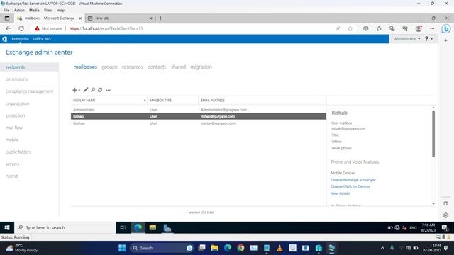454x255 pixels.
Task: Open the Edge split screen icon
Action: click(x=366, y=28)
